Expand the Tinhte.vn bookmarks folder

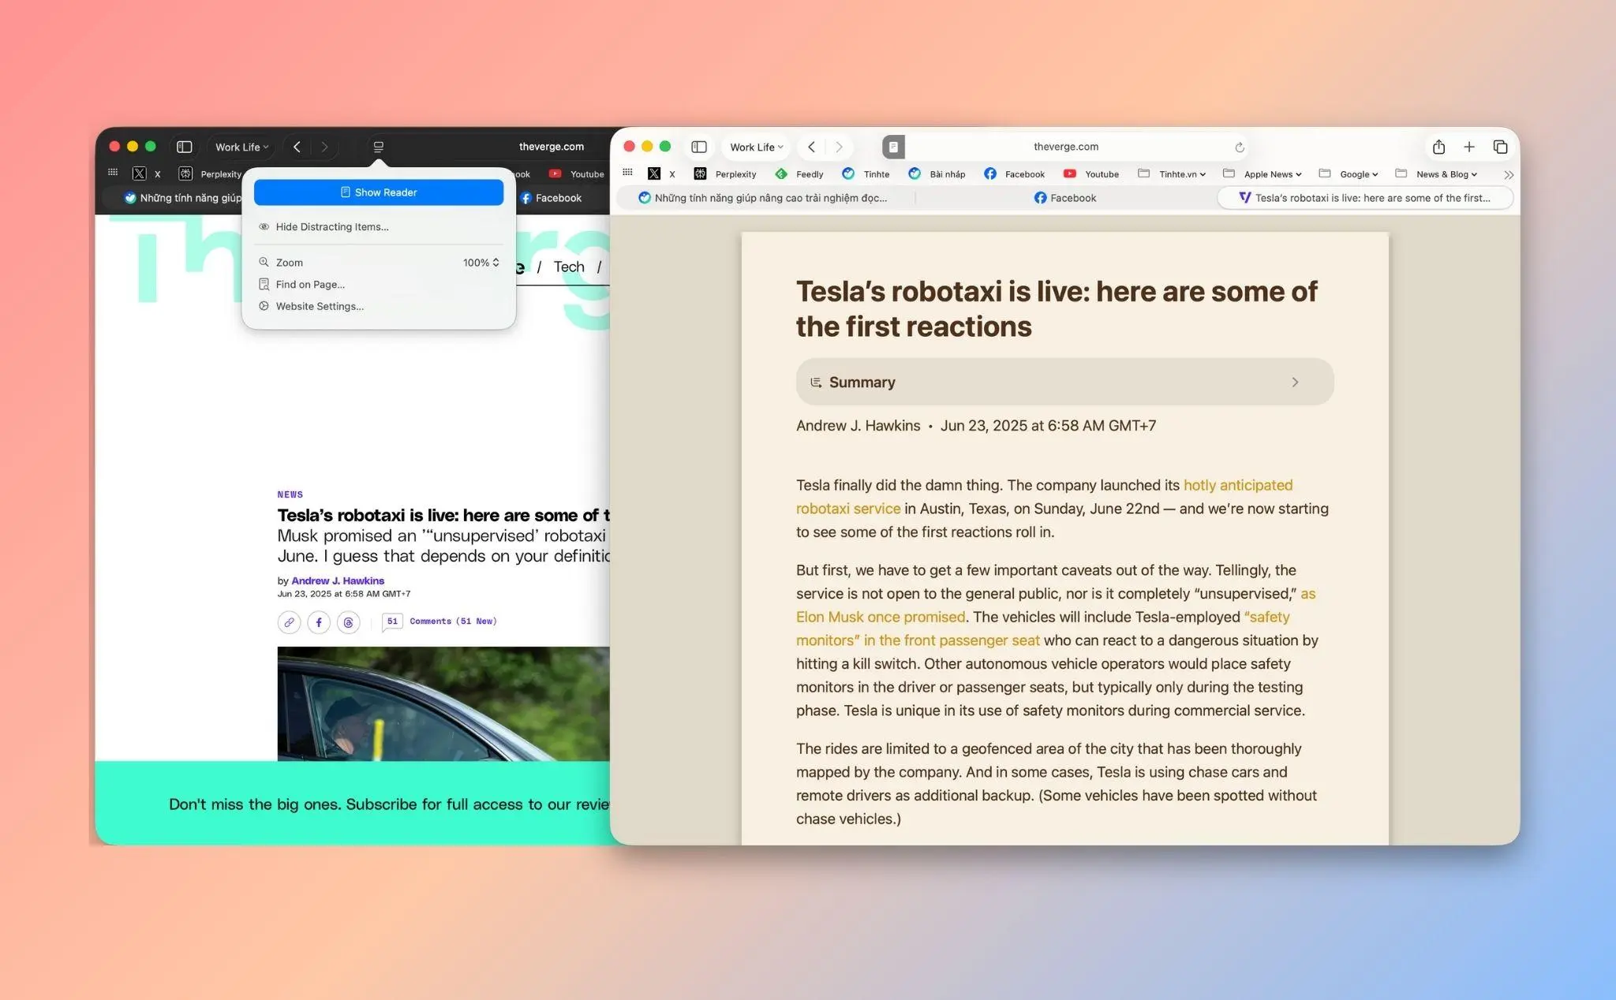1172,174
